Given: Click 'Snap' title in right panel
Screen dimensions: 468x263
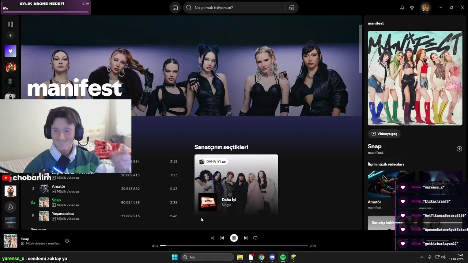Looking at the screenshot, I should [x=374, y=146].
